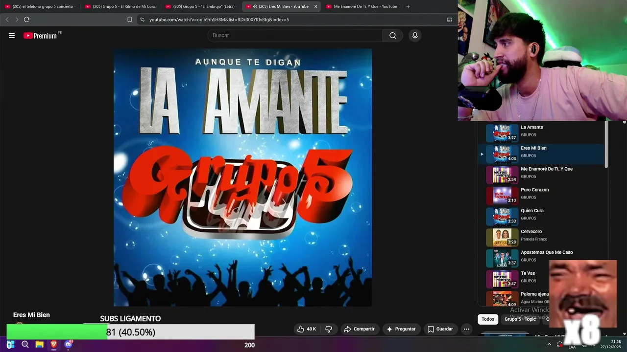Switch to El Embrujo (Letra) tab
The width and height of the screenshot is (627, 352).
click(x=201, y=6)
